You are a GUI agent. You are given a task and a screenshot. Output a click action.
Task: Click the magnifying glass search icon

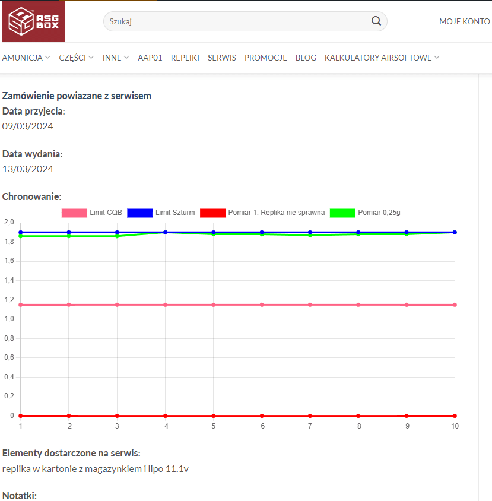(376, 21)
